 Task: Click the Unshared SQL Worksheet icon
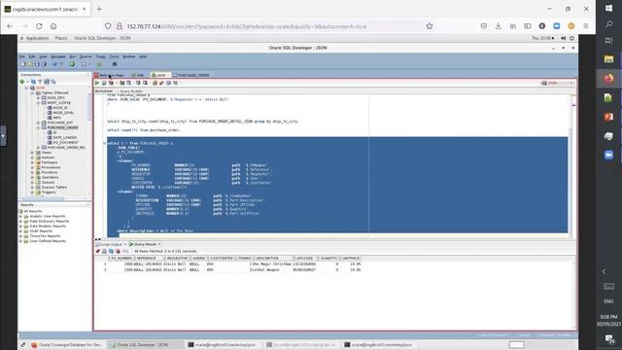pyautogui.click(x=155, y=83)
